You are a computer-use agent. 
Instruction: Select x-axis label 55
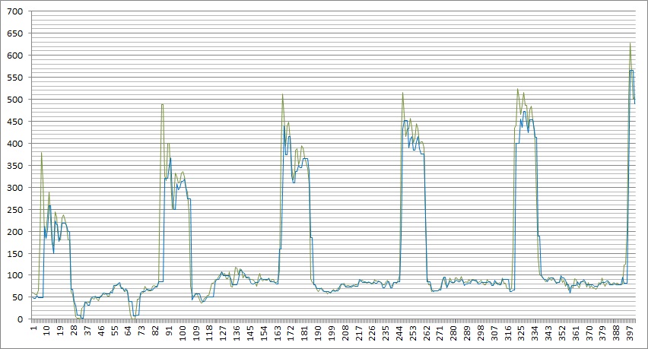pyautogui.click(x=115, y=331)
